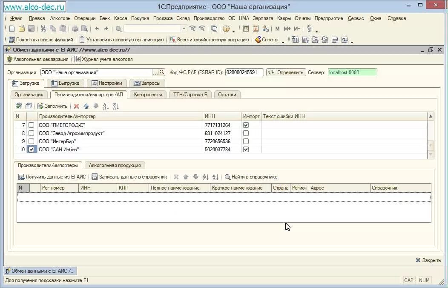Click the Undo arrow icon
The height and width of the screenshot is (288, 448).
click(x=97, y=29)
